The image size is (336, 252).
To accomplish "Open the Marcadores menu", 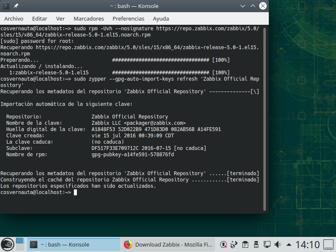I will pos(89,18).
